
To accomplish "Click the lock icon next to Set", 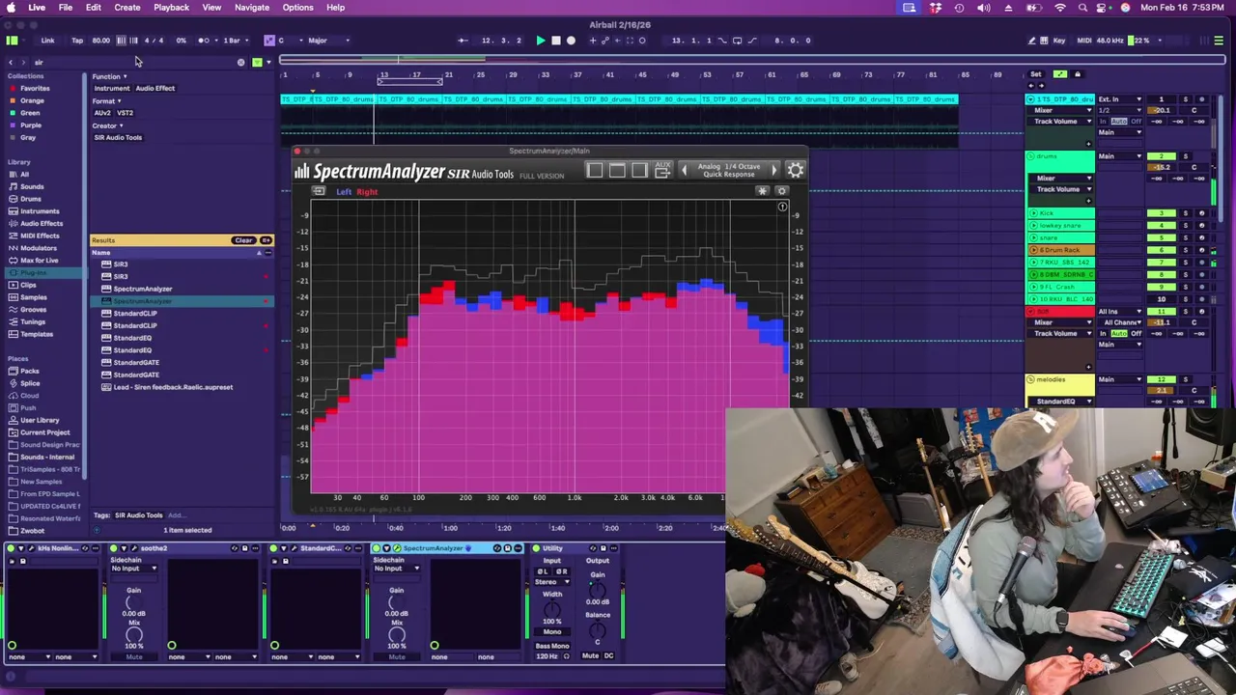I will (1078, 74).
